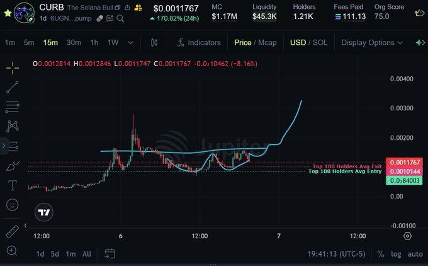Viewport: 428px width, 266px height.
Task: Click the Top 100 Holders Avg Exit label
Action: [x=347, y=166]
